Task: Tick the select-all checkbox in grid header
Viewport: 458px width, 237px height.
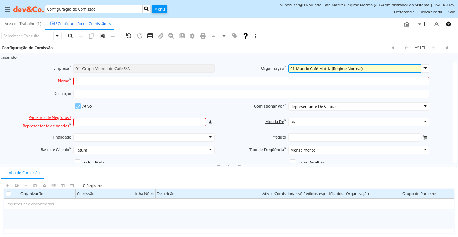Action: tap(8, 194)
